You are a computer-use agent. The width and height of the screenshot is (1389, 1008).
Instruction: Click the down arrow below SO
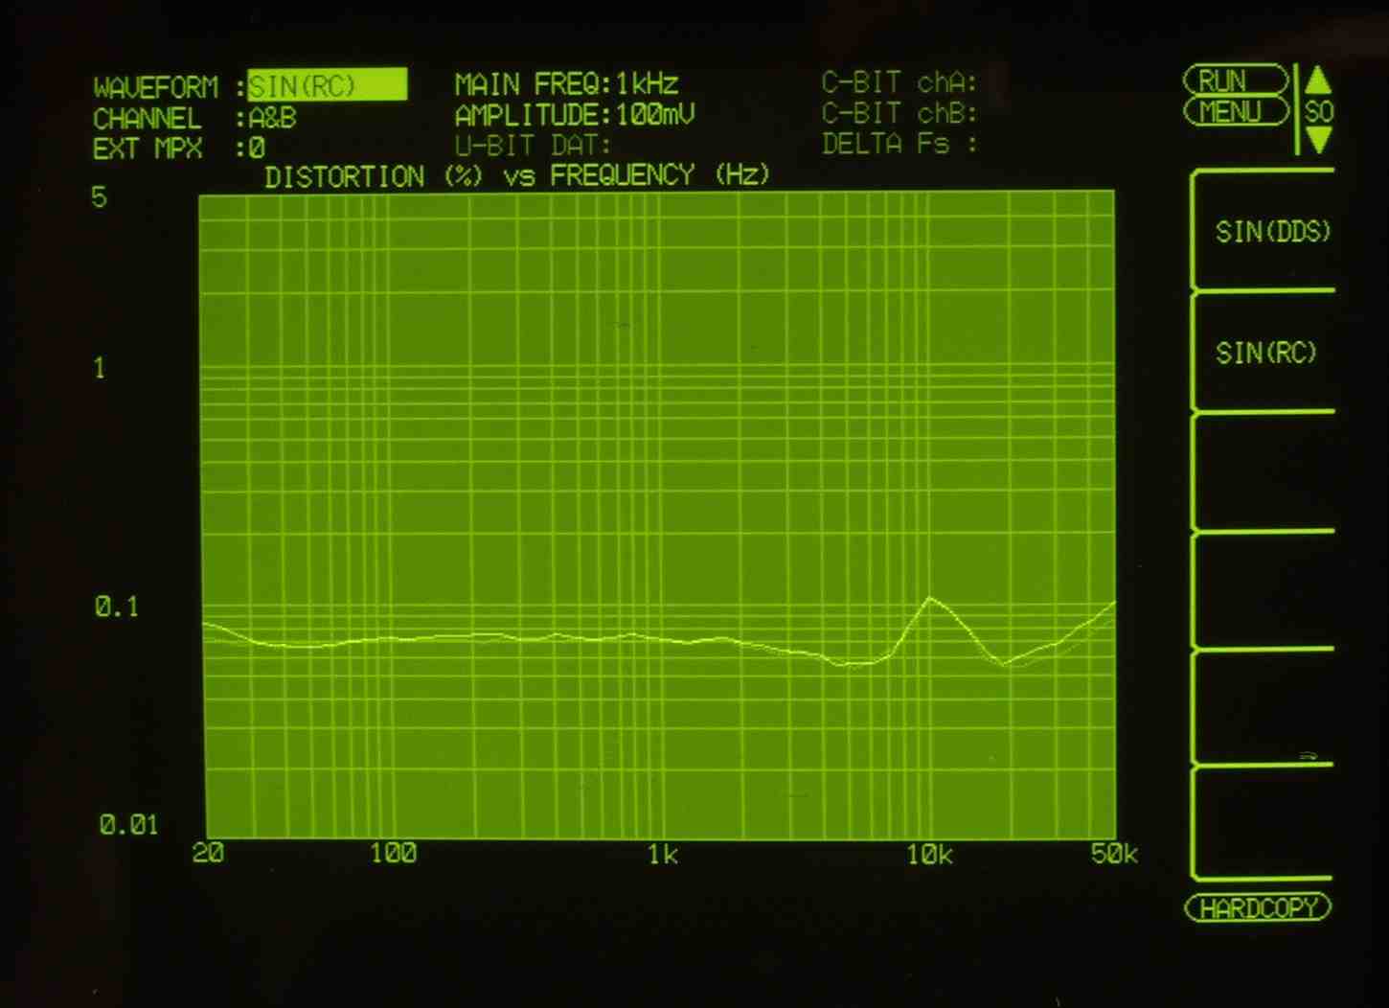[1318, 141]
